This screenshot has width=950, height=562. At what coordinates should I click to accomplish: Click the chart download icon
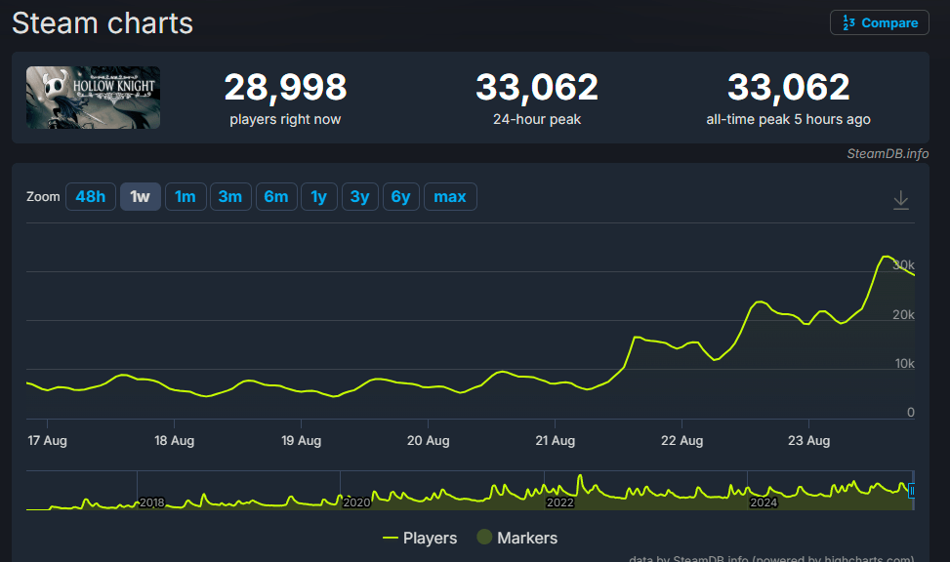(x=900, y=200)
